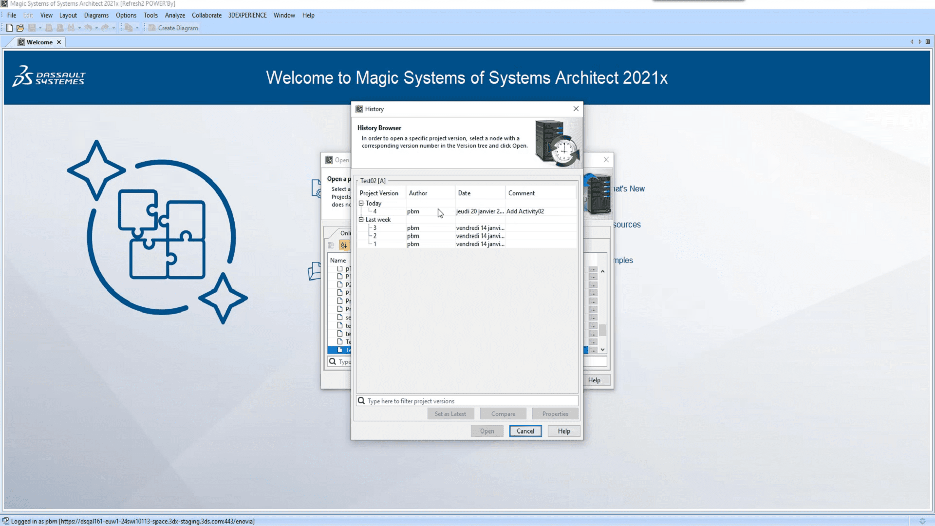The height and width of the screenshot is (526, 935).
Task: Click the Set as Latest button
Action: 450,414
